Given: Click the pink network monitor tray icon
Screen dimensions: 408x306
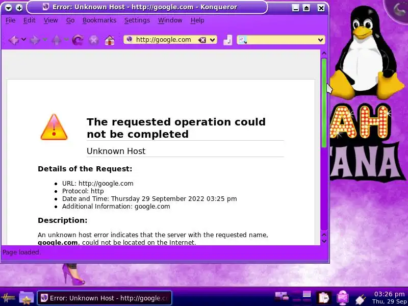Looking at the screenshot, I should (343, 298).
